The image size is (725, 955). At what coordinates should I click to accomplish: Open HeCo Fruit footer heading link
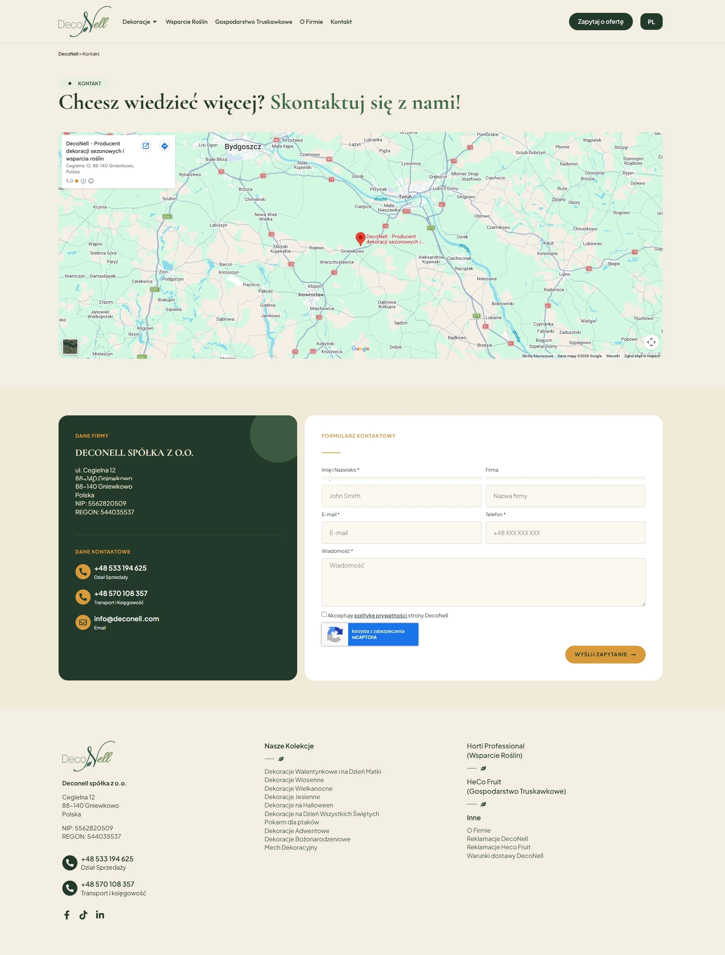pos(517,787)
